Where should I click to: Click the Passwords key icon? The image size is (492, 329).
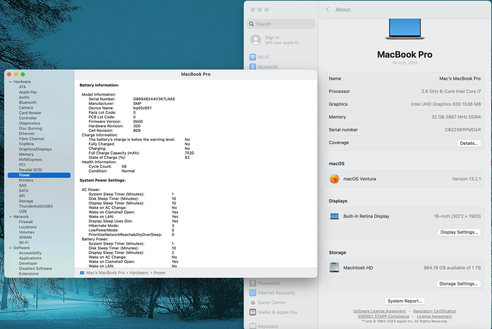[x=253, y=283]
